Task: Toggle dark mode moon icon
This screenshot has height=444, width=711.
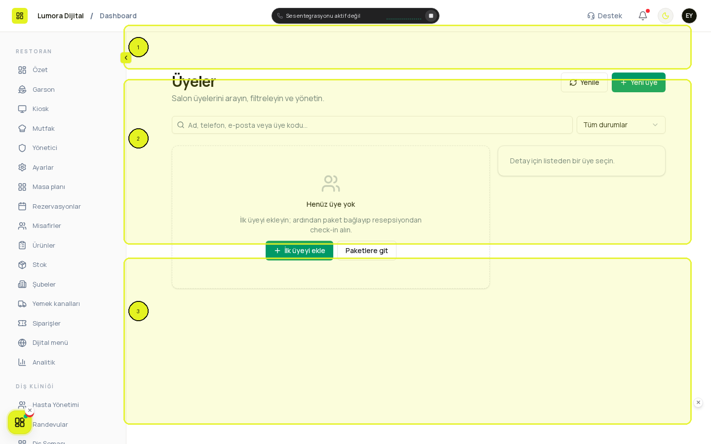Action: (x=666, y=16)
